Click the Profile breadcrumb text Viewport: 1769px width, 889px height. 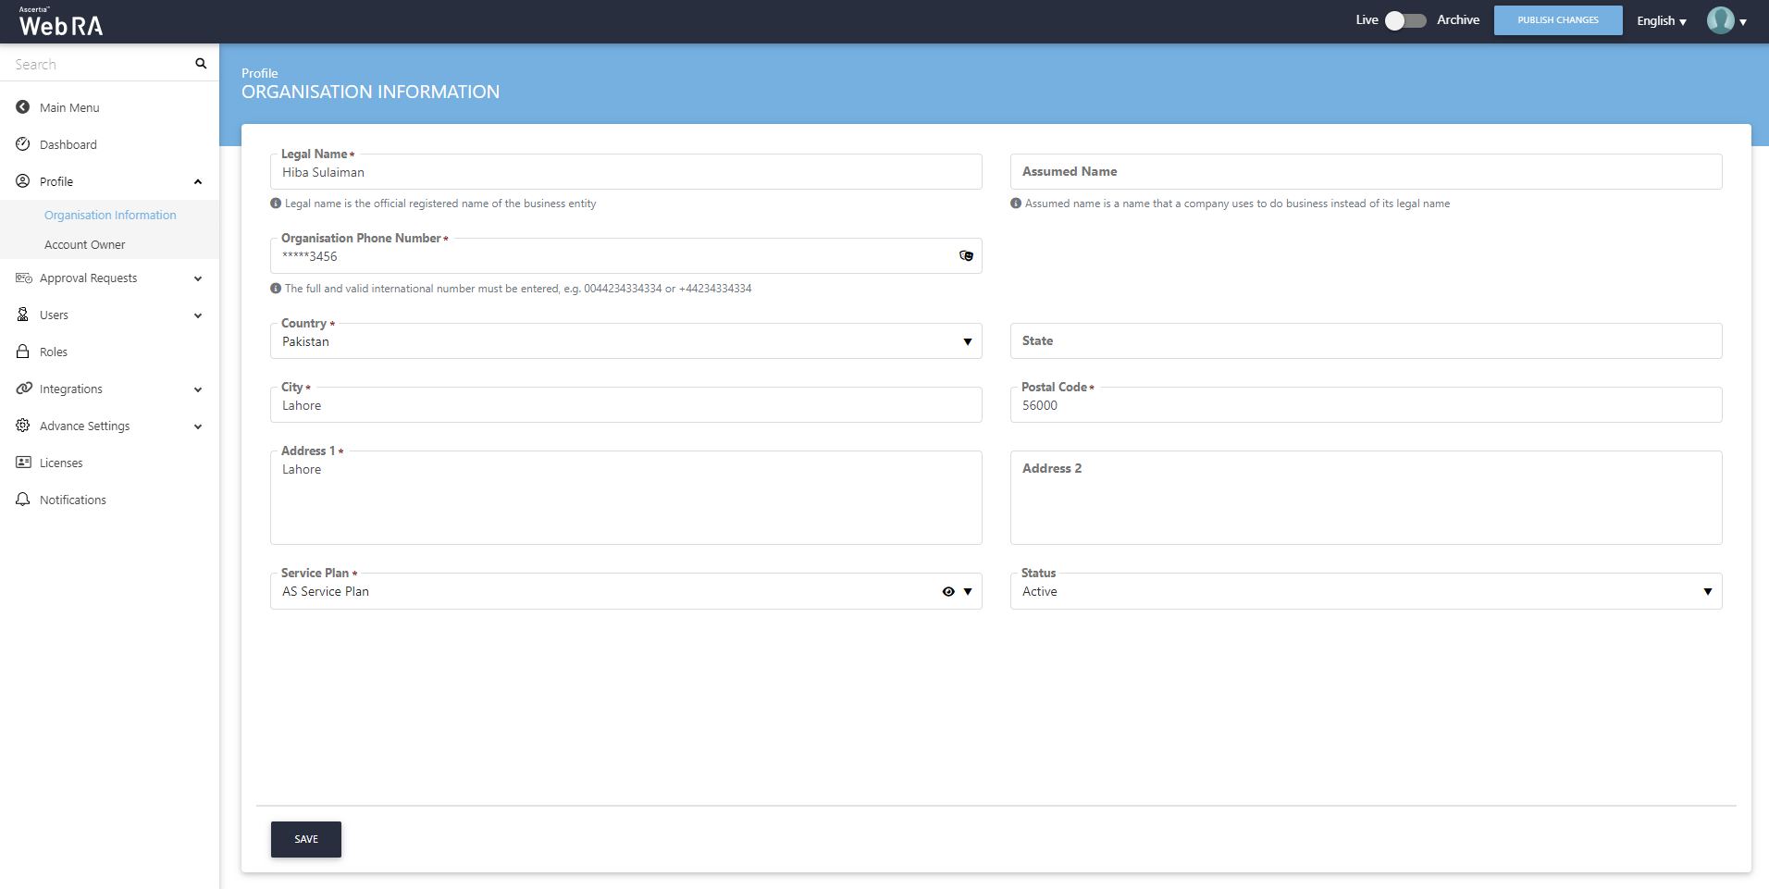point(259,73)
